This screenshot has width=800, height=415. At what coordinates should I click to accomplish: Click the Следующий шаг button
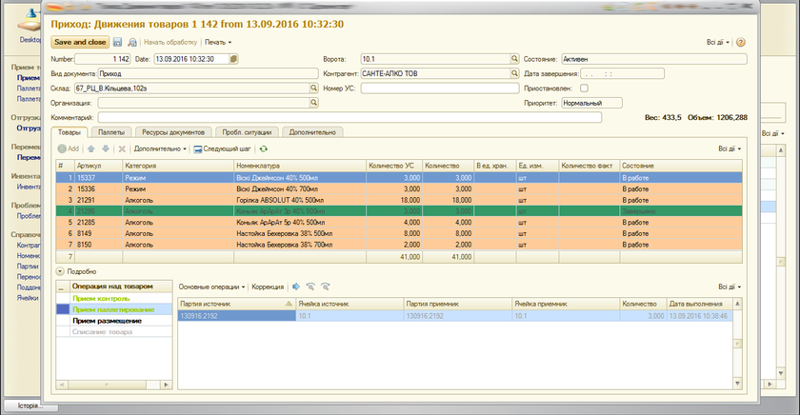point(222,149)
